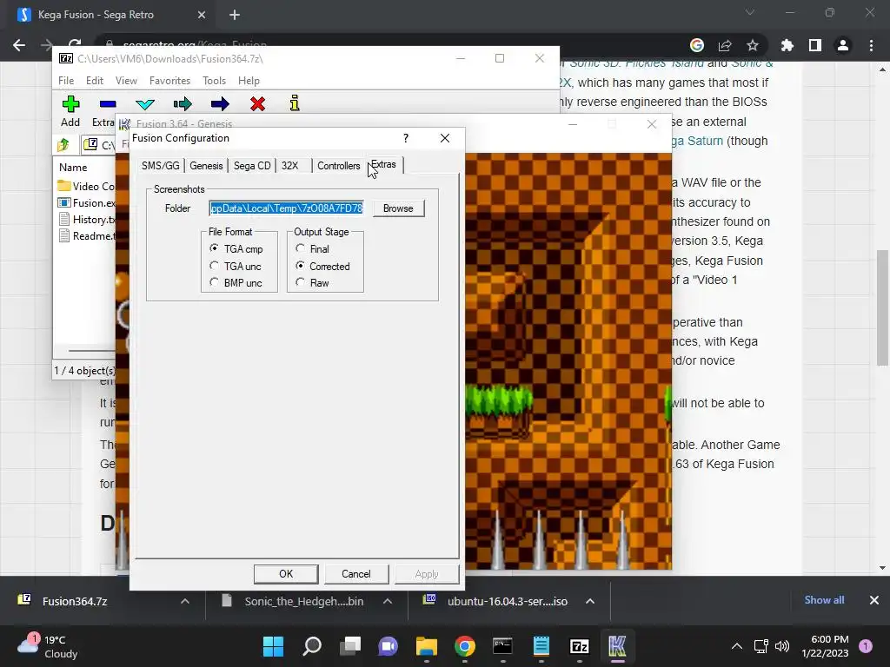
Task: Select the History.tx file row in 7-Zip
Action: (x=86, y=220)
